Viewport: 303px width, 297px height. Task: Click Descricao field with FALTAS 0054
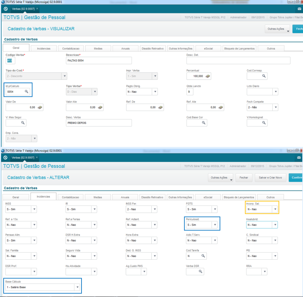[x=99, y=60]
